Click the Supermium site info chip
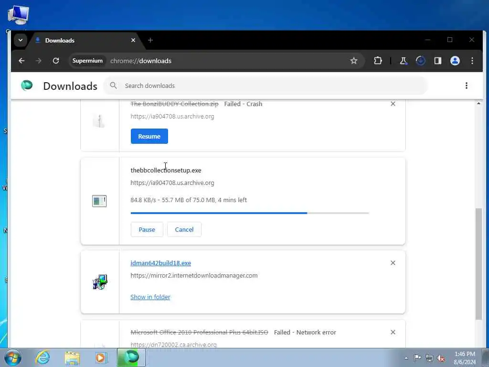 coord(88,61)
